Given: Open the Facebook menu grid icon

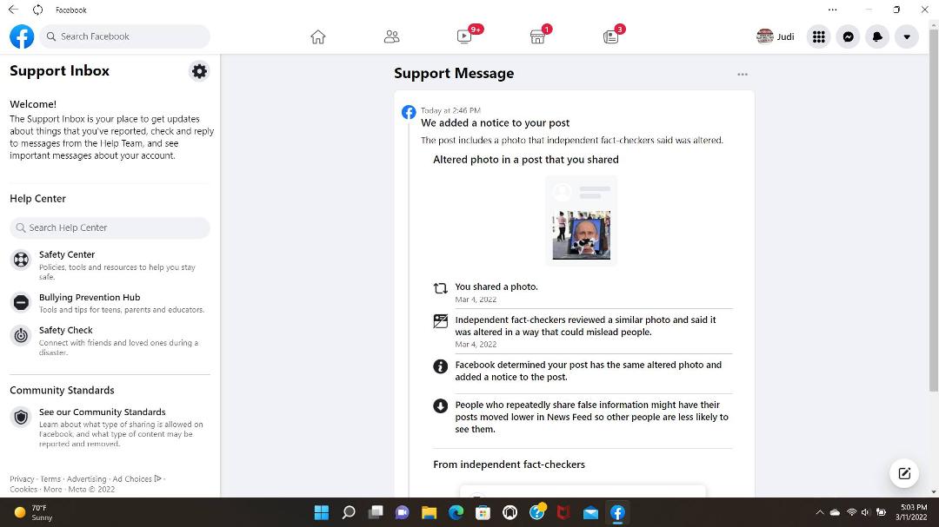Looking at the screenshot, I should (x=819, y=36).
